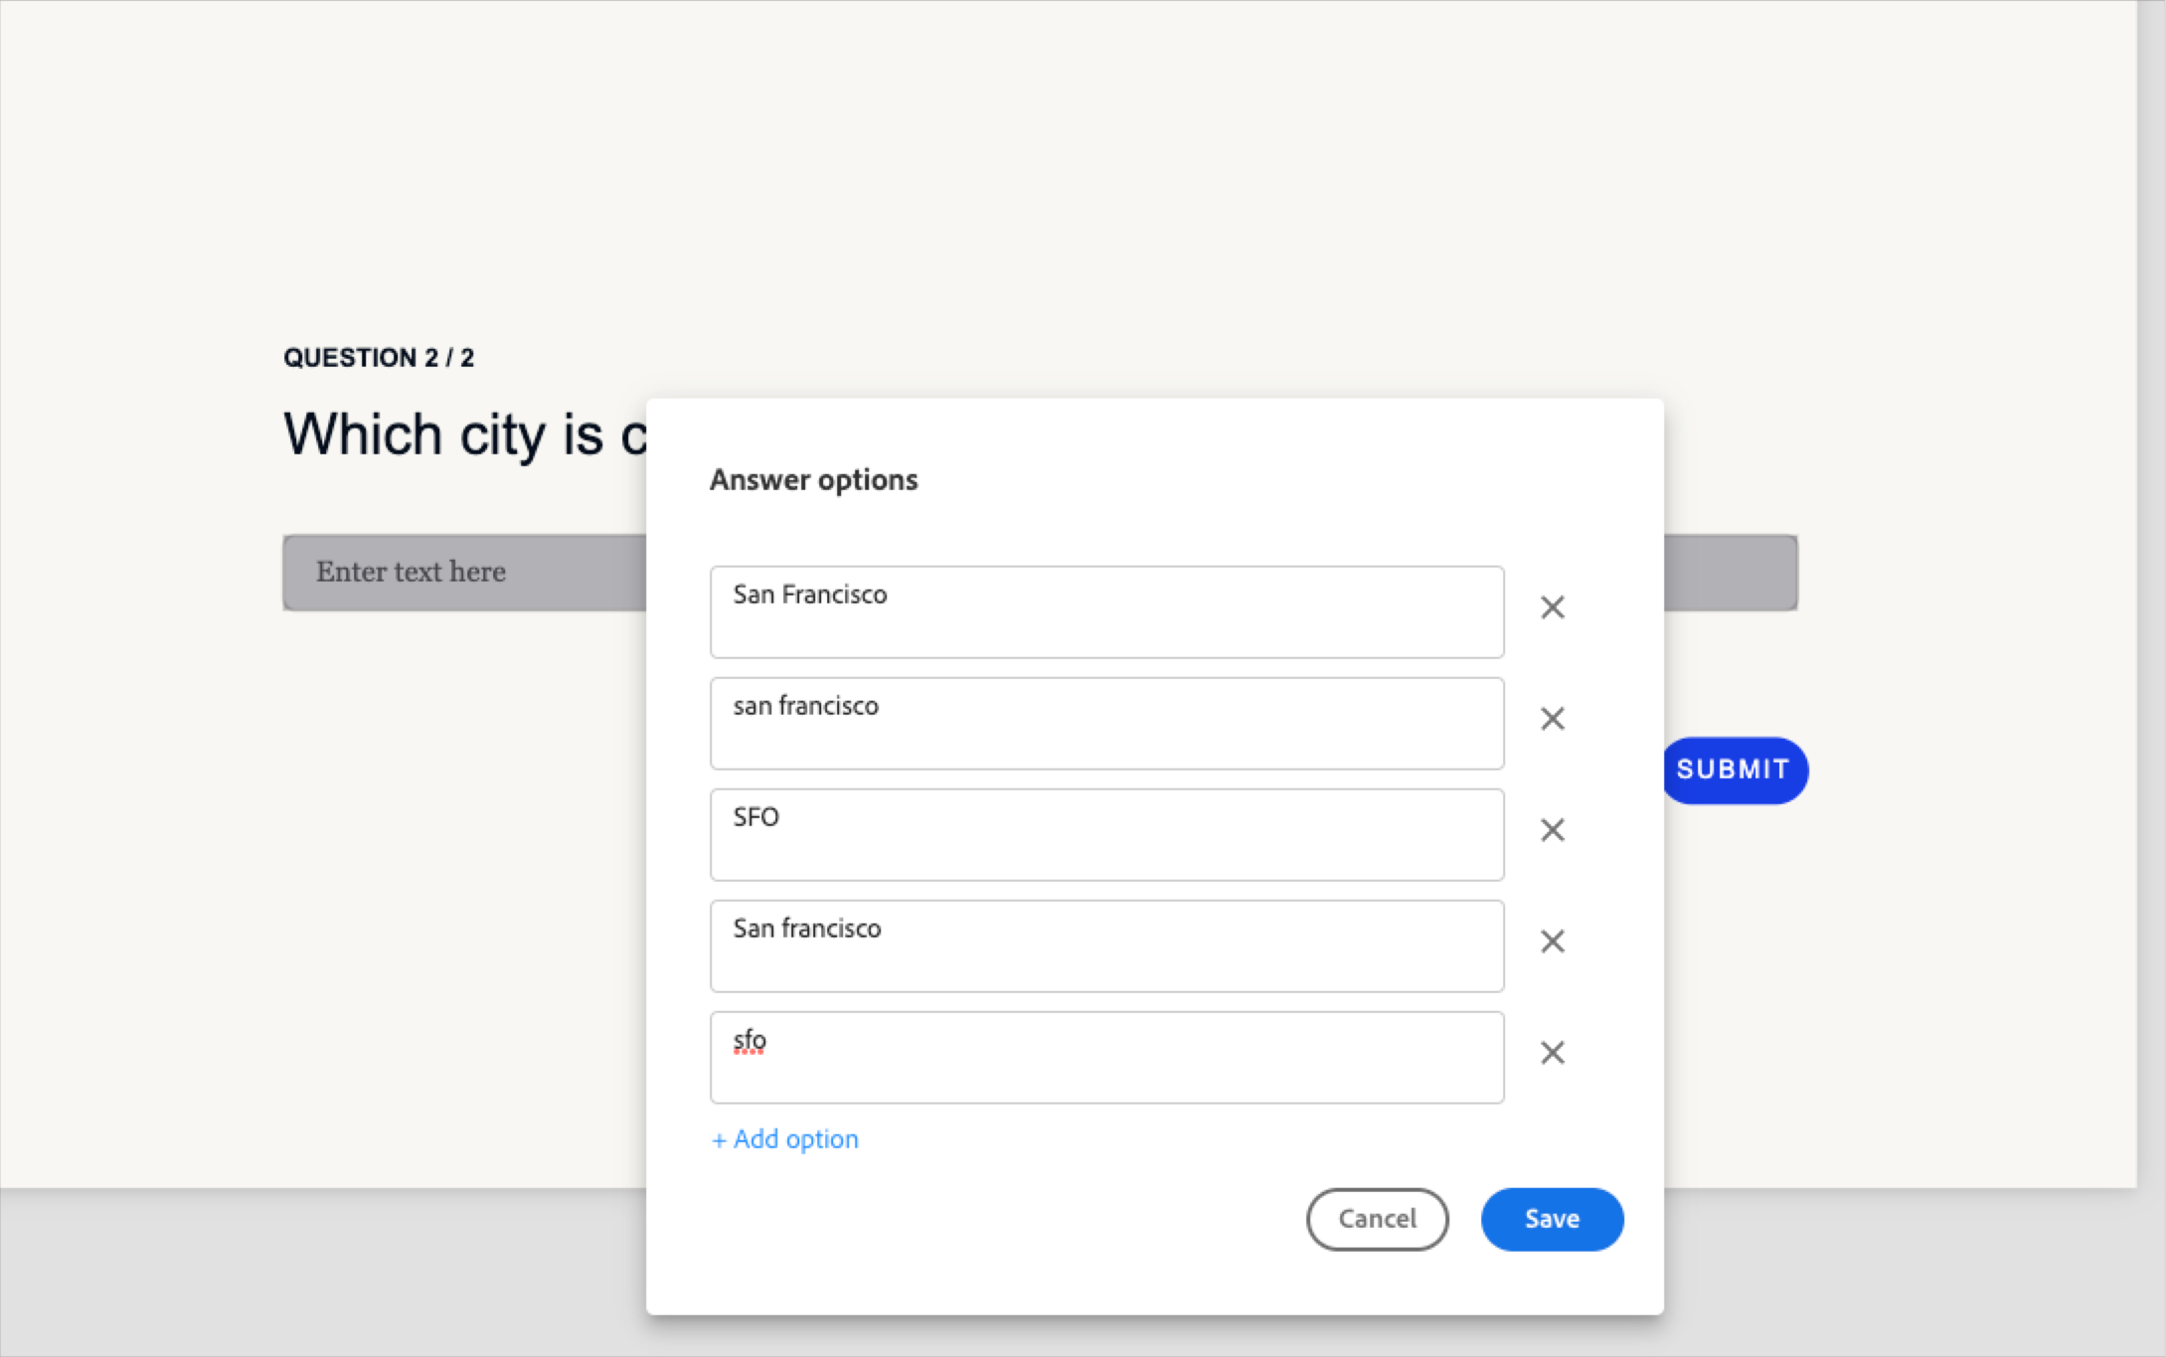Delete the lowercase 'san francisco' option
This screenshot has height=1357, width=2166.
click(1552, 719)
